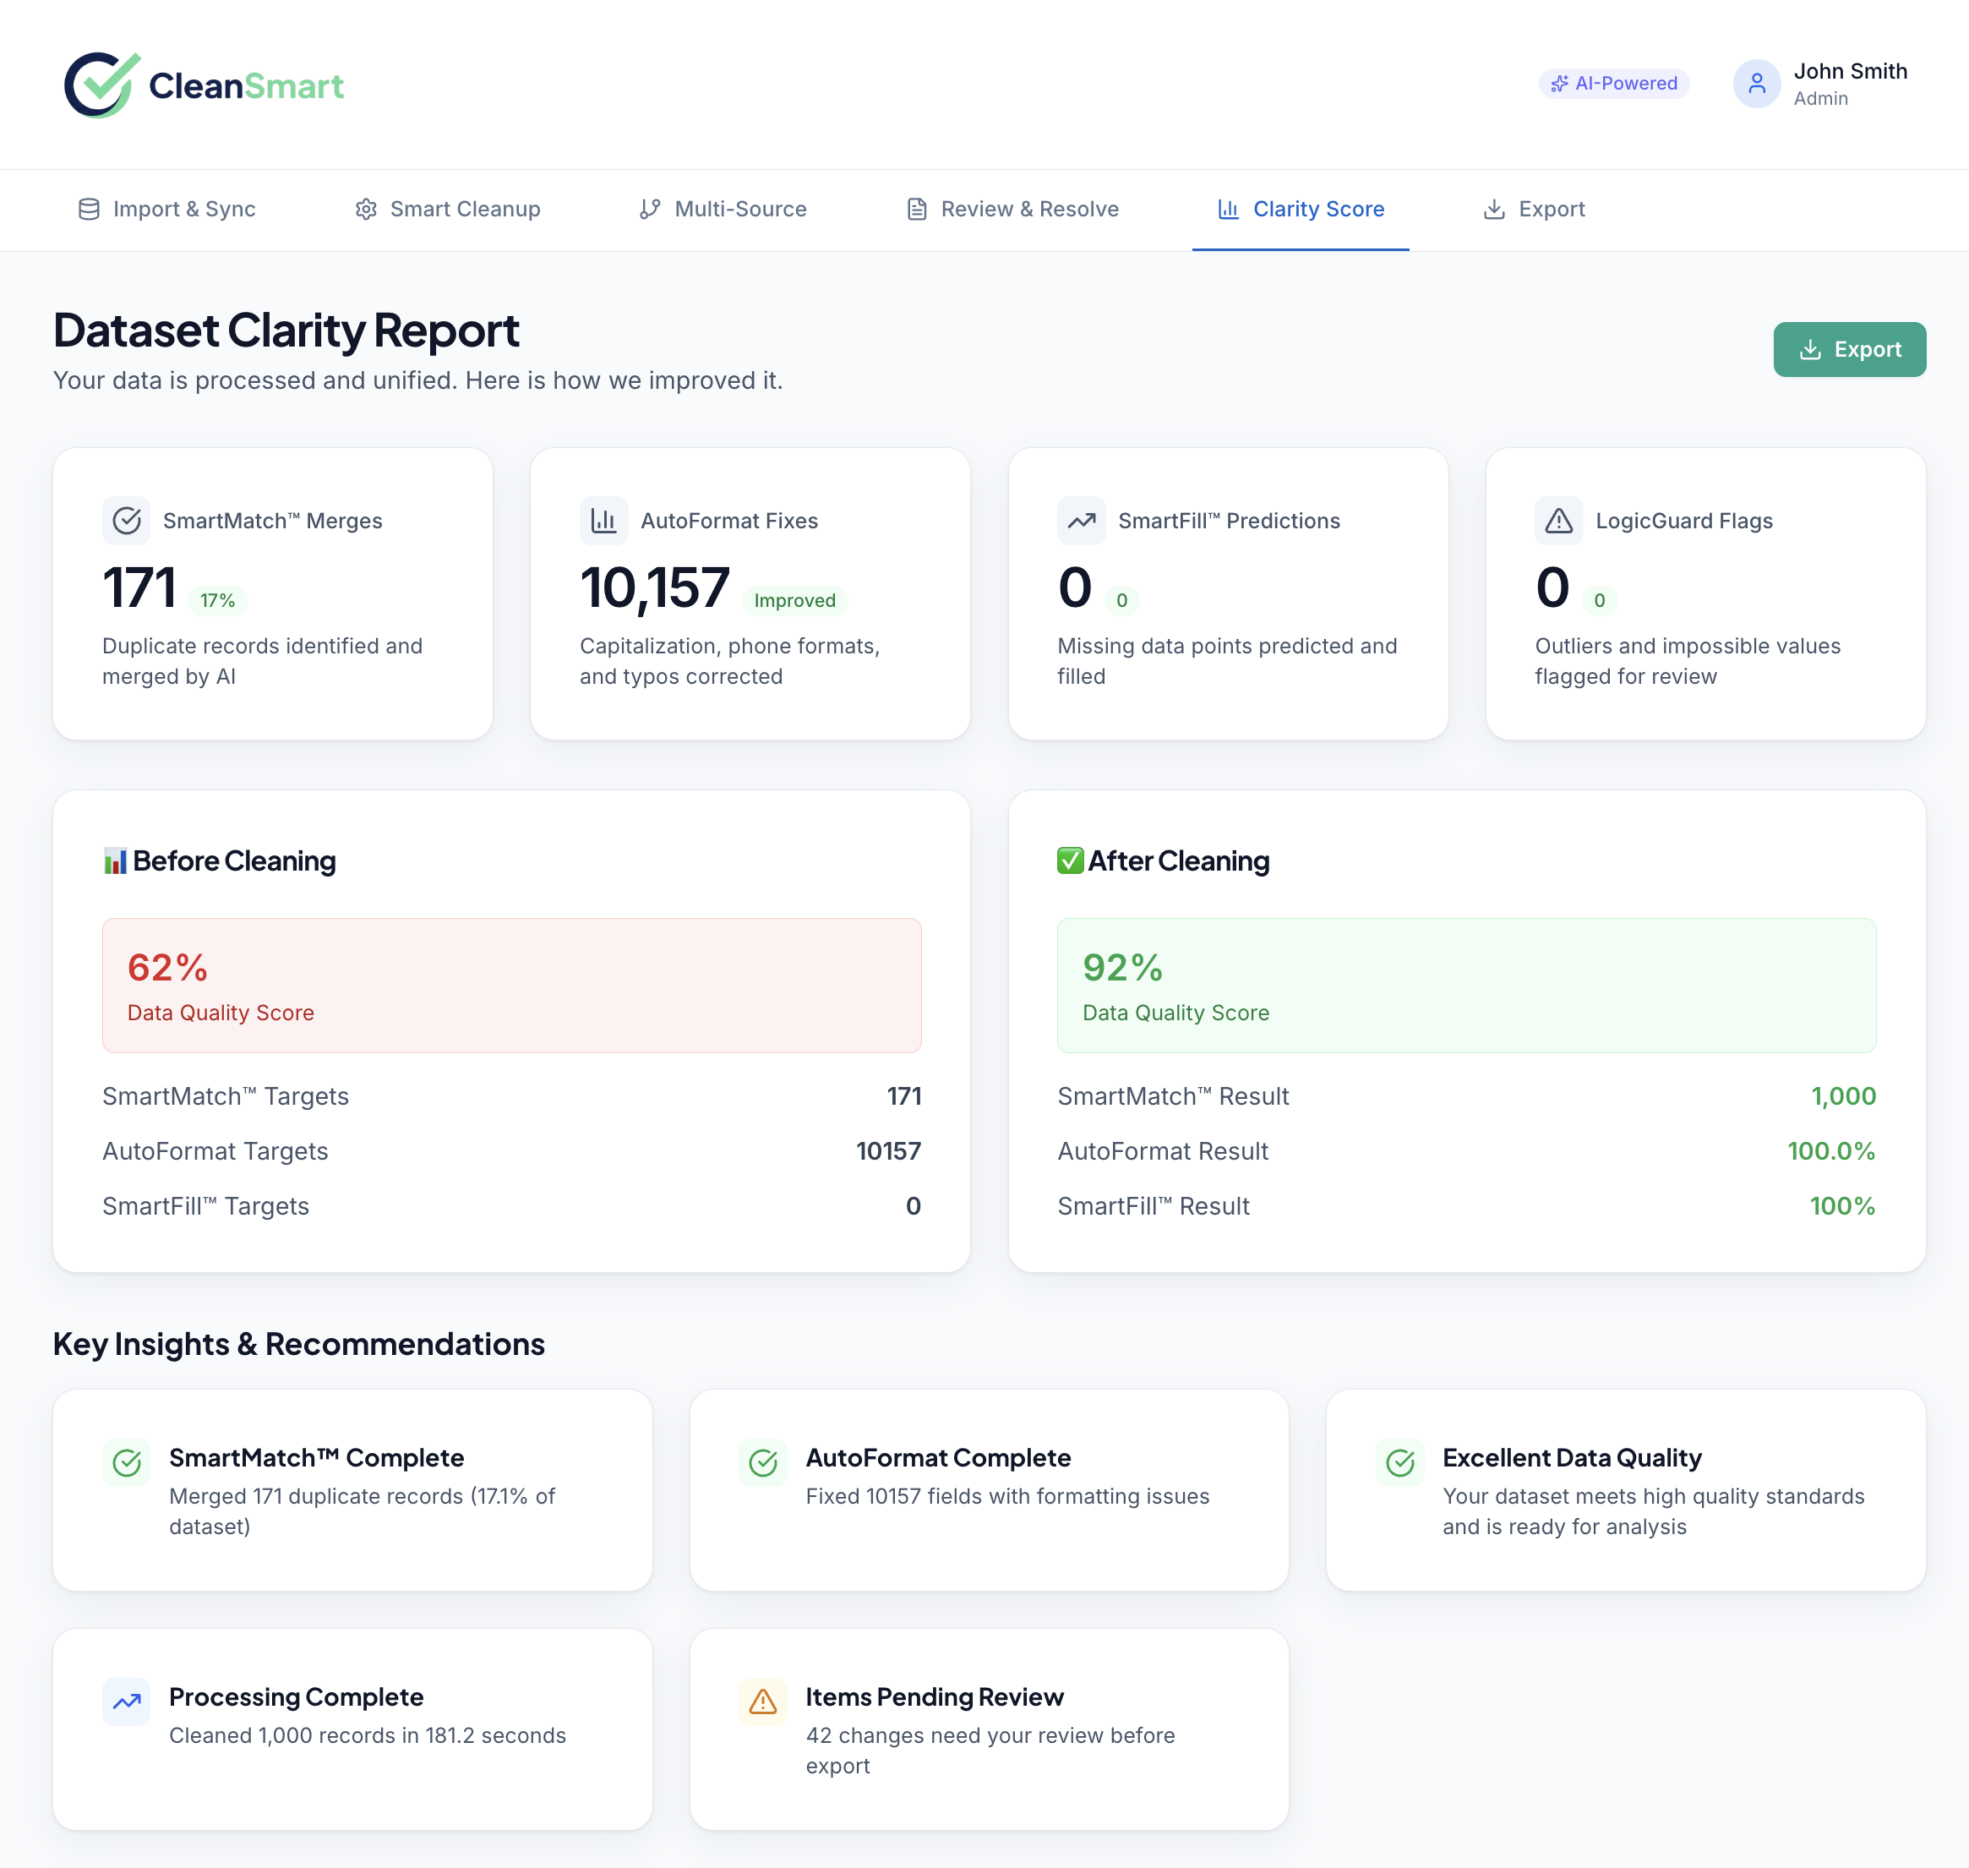This screenshot has width=1969, height=1868.
Task: Click the gear icon beside Smart Cleanup
Action: 366,209
